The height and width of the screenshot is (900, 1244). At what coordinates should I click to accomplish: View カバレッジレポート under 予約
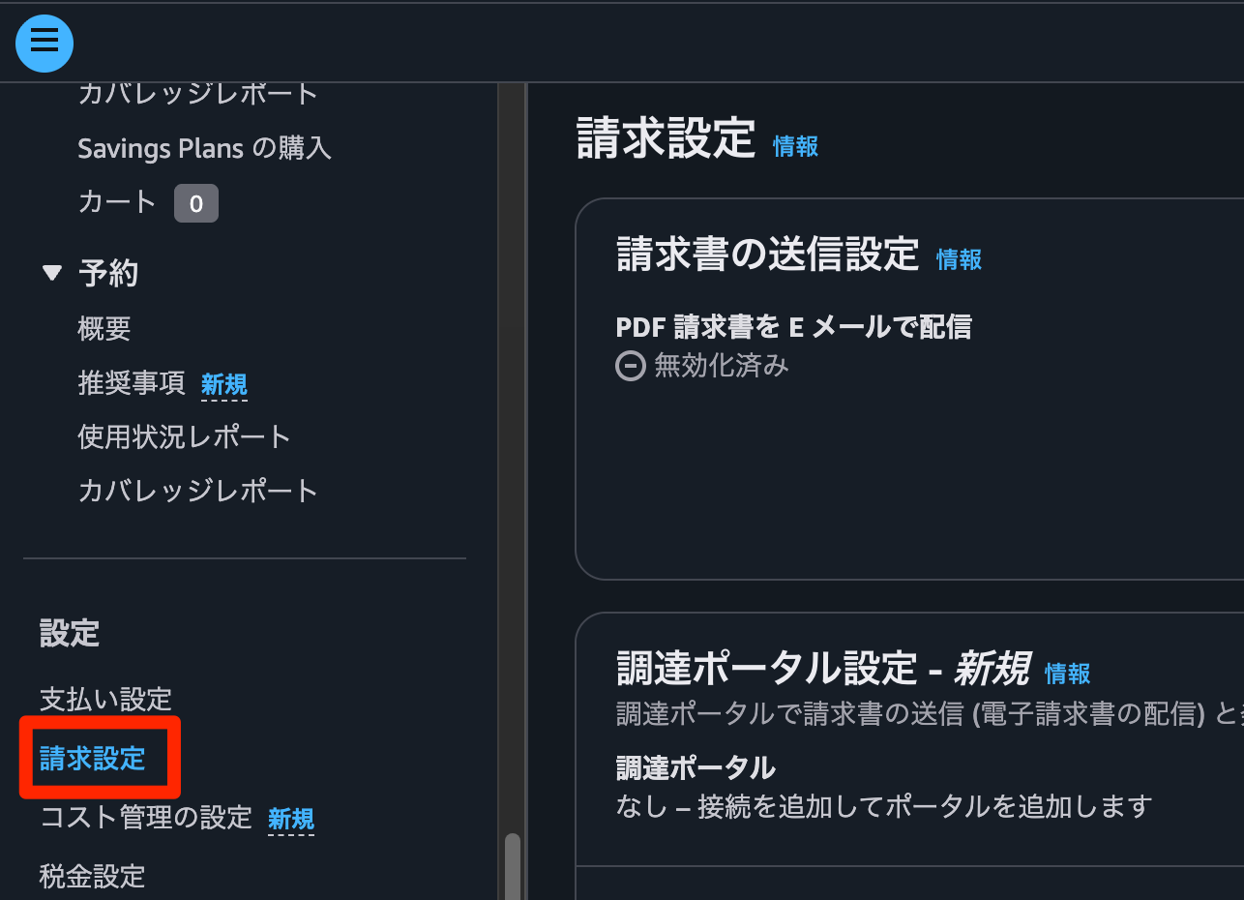point(196,490)
